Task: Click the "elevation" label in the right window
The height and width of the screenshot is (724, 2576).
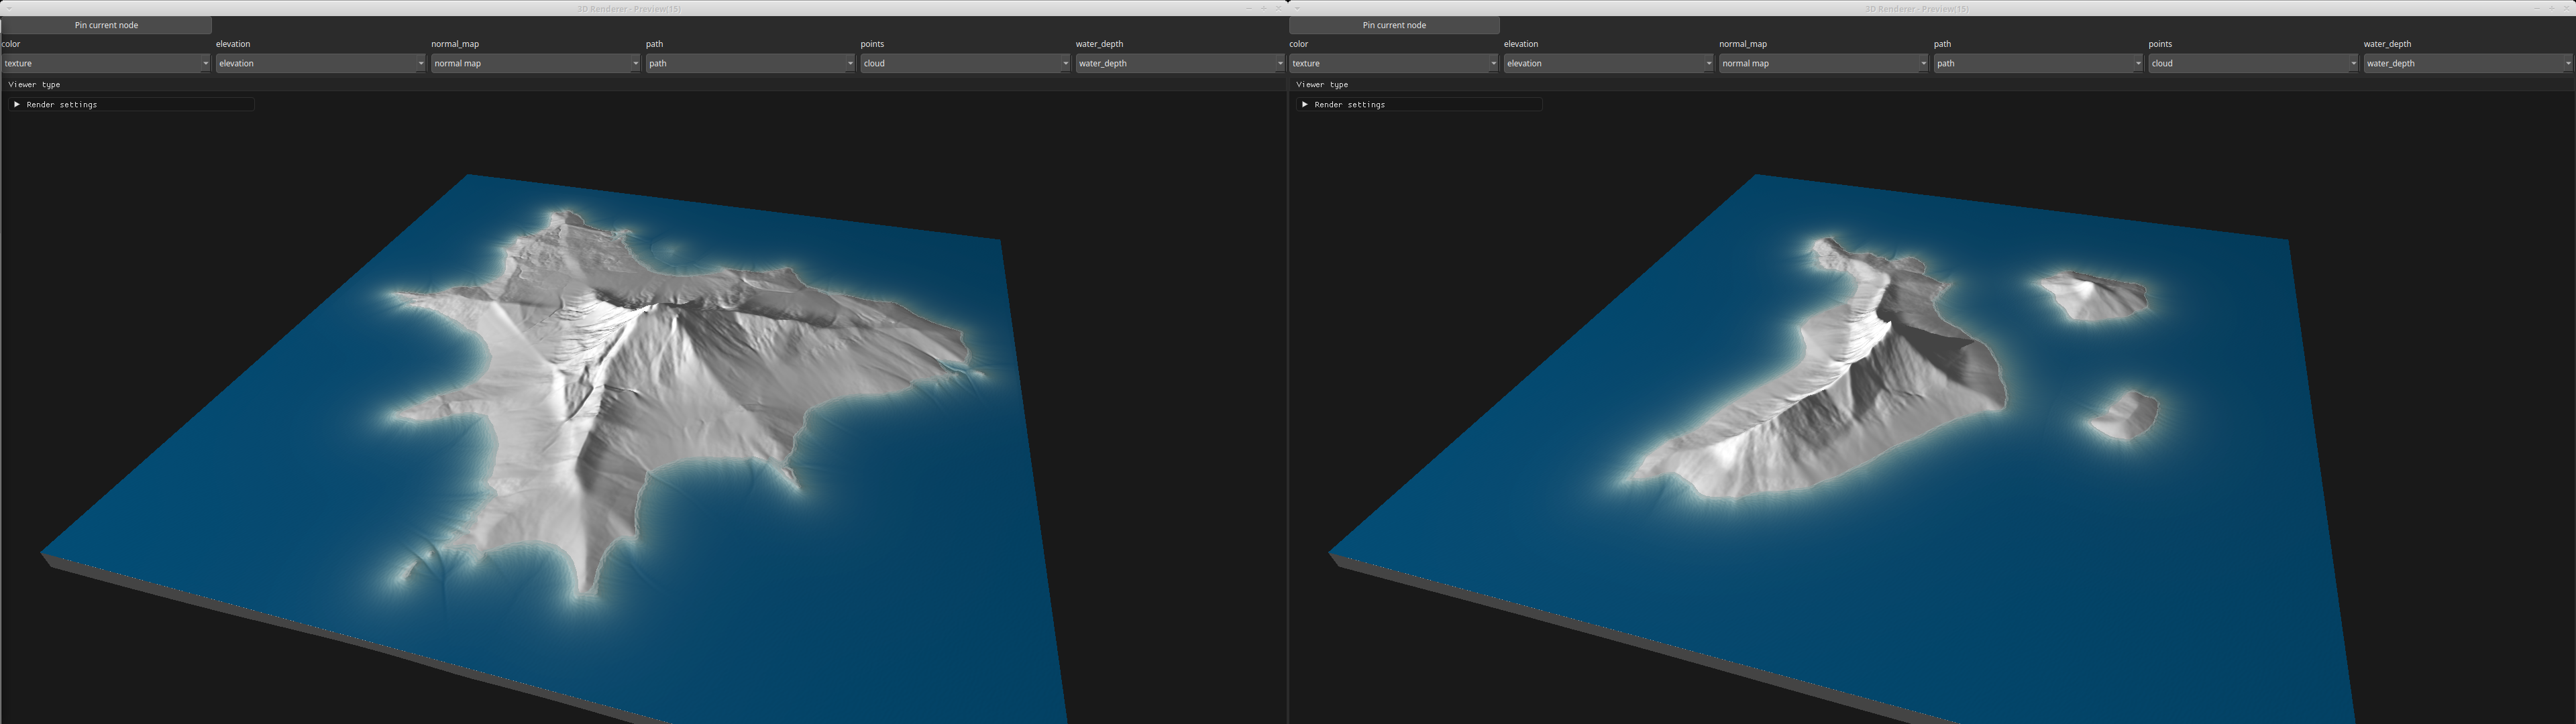Action: [1521, 44]
